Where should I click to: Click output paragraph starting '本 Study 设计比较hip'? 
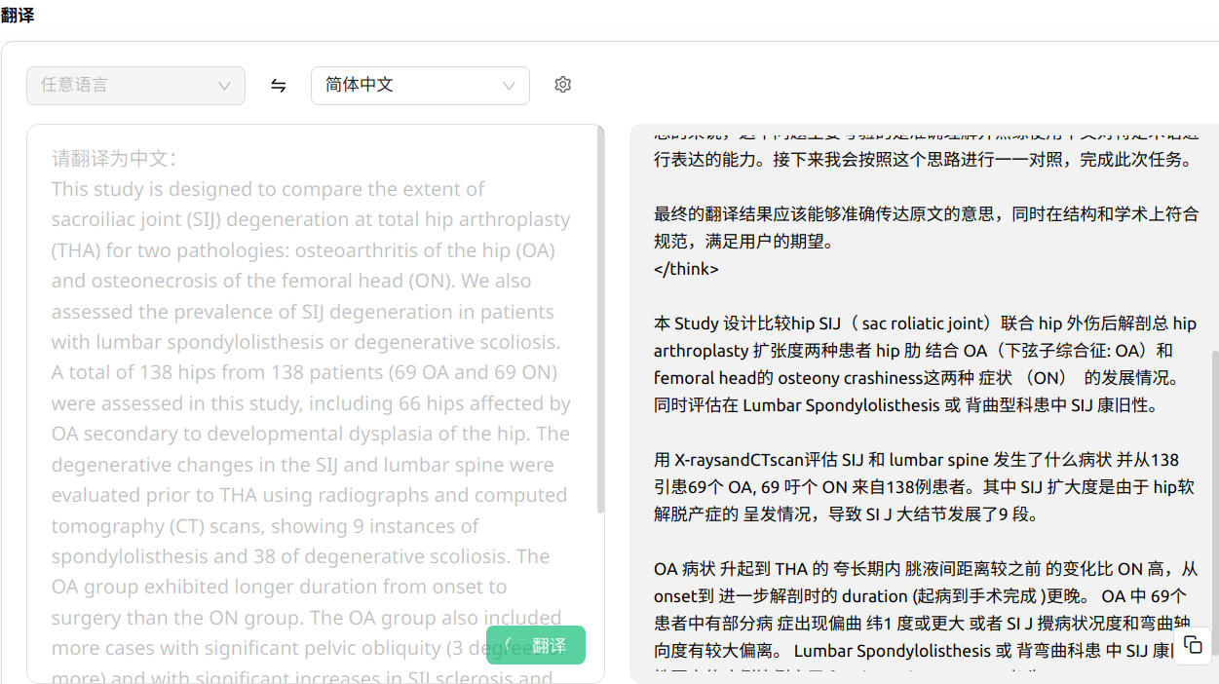tap(926, 364)
